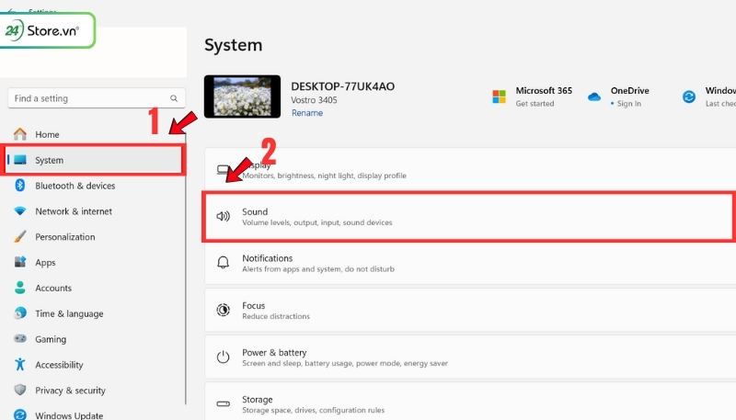Click the Home icon in sidebar
The width and height of the screenshot is (736, 420).
point(20,134)
